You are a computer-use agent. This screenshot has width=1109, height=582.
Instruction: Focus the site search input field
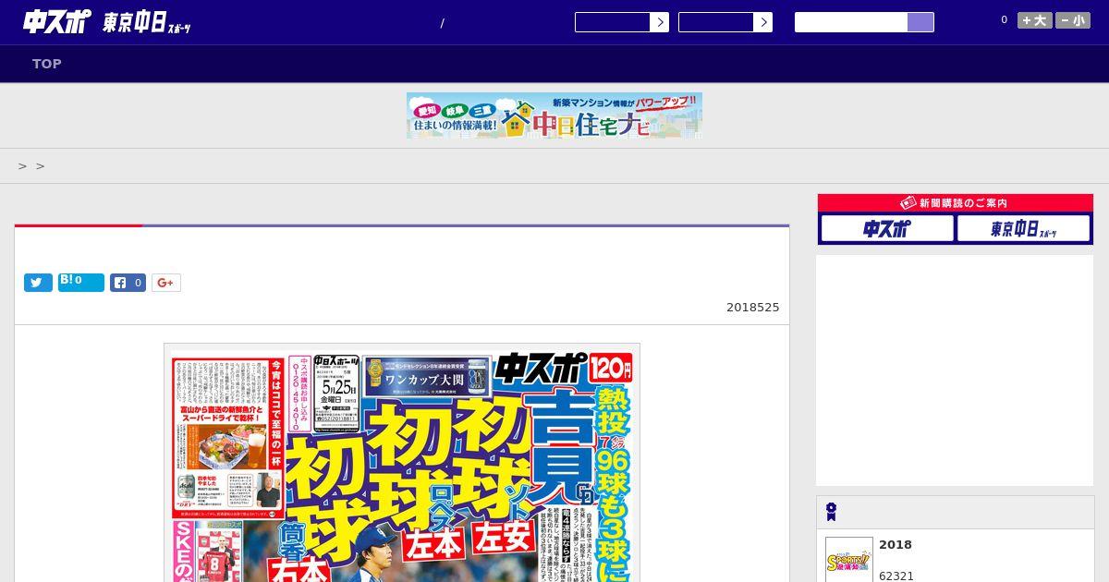pyautogui.click(x=851, y=22)
